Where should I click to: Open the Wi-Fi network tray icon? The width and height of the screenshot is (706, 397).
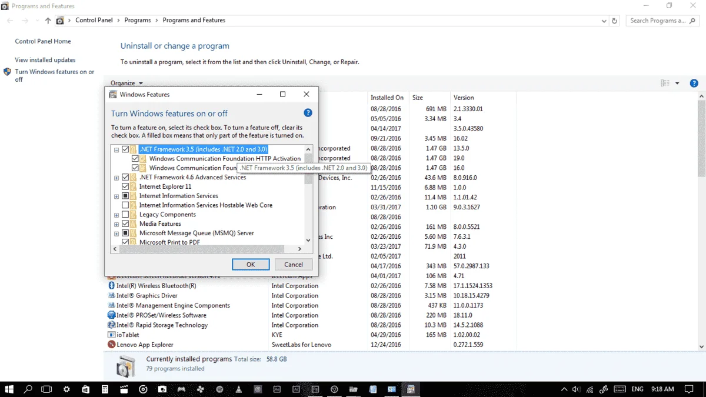click(590, 389)
